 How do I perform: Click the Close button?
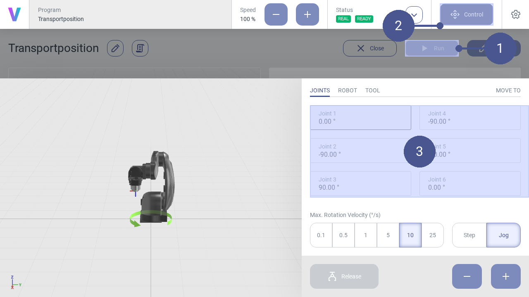tap(370, 48)
